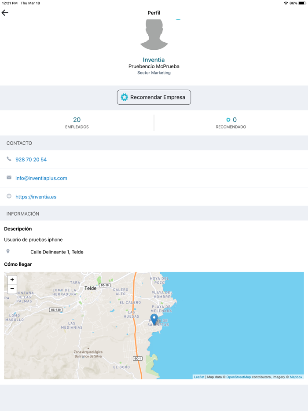
Task: Click the 0 Recomendado count
Action: pyautogui.click(x=231, y=123)
